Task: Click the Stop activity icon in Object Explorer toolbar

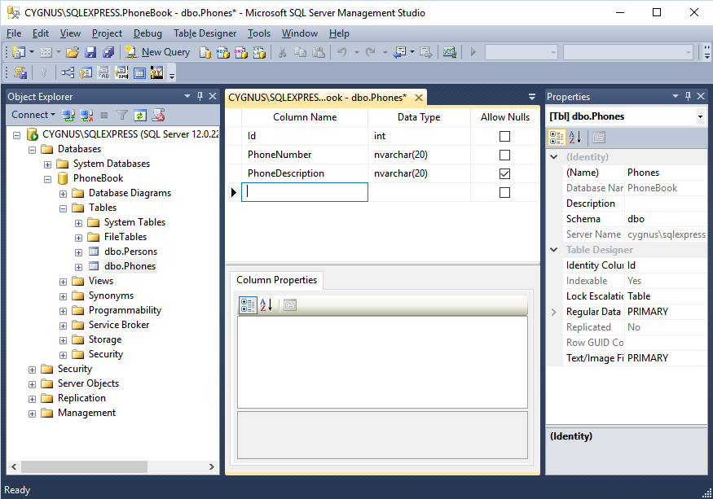Action: [x=104, y=116]
